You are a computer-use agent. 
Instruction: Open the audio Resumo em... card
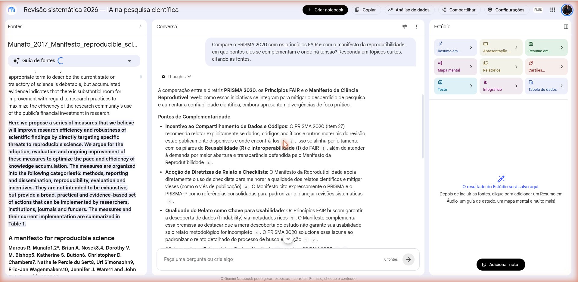pos(455,48)
